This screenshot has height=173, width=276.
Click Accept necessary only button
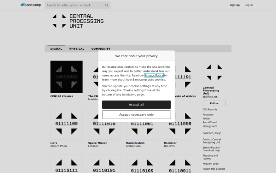pos(137,114)
